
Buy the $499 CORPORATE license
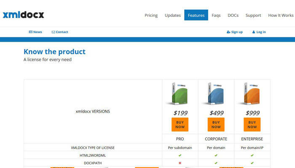coord(216,124)
